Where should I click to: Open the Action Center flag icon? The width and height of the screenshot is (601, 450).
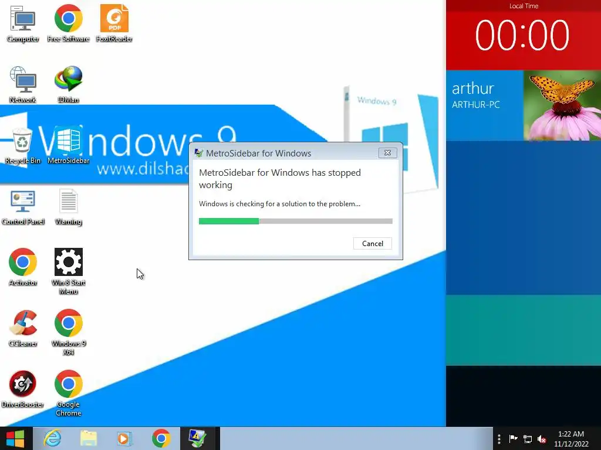[x=513, y=439]
